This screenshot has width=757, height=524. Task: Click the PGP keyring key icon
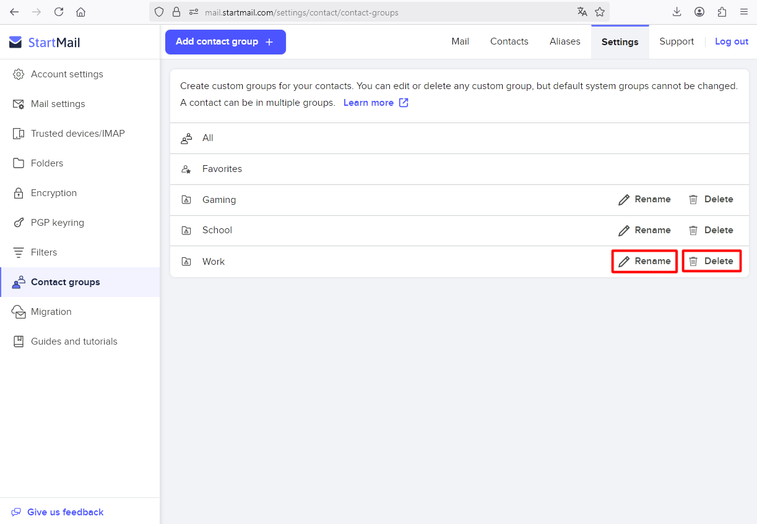(19, 223)
